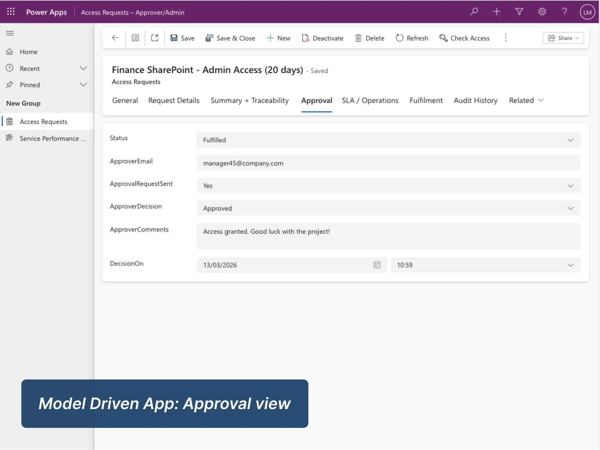Click the open in new window icon

coord(155,38)
